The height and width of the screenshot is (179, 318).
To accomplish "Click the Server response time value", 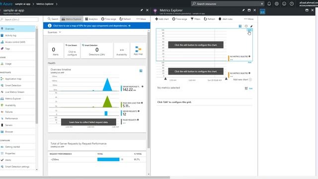I will [129, 89].
